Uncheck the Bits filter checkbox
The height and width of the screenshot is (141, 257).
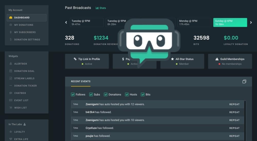point(143,94)
